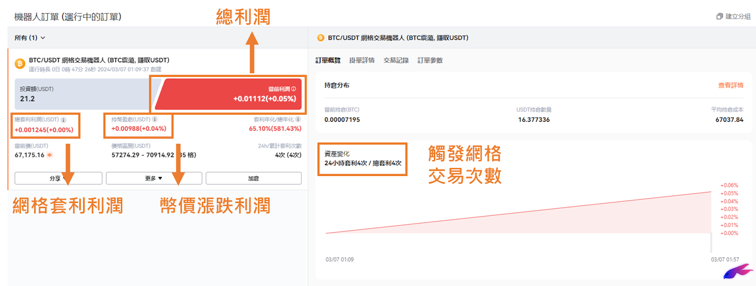756x286 pixels.
Task: Switch to the 交易記錄 tab
Action: (x=396, y=60)
